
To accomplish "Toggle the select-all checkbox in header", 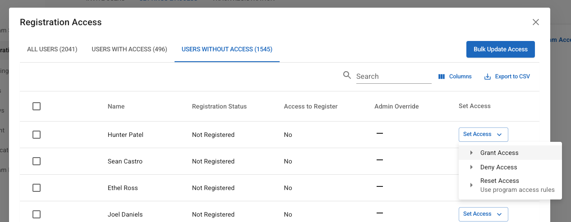I will [x=37, y=106].
